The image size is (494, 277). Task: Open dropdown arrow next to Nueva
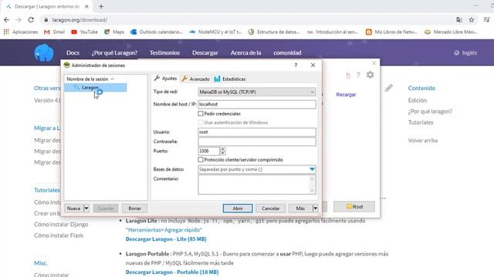[x=86, y=209]
